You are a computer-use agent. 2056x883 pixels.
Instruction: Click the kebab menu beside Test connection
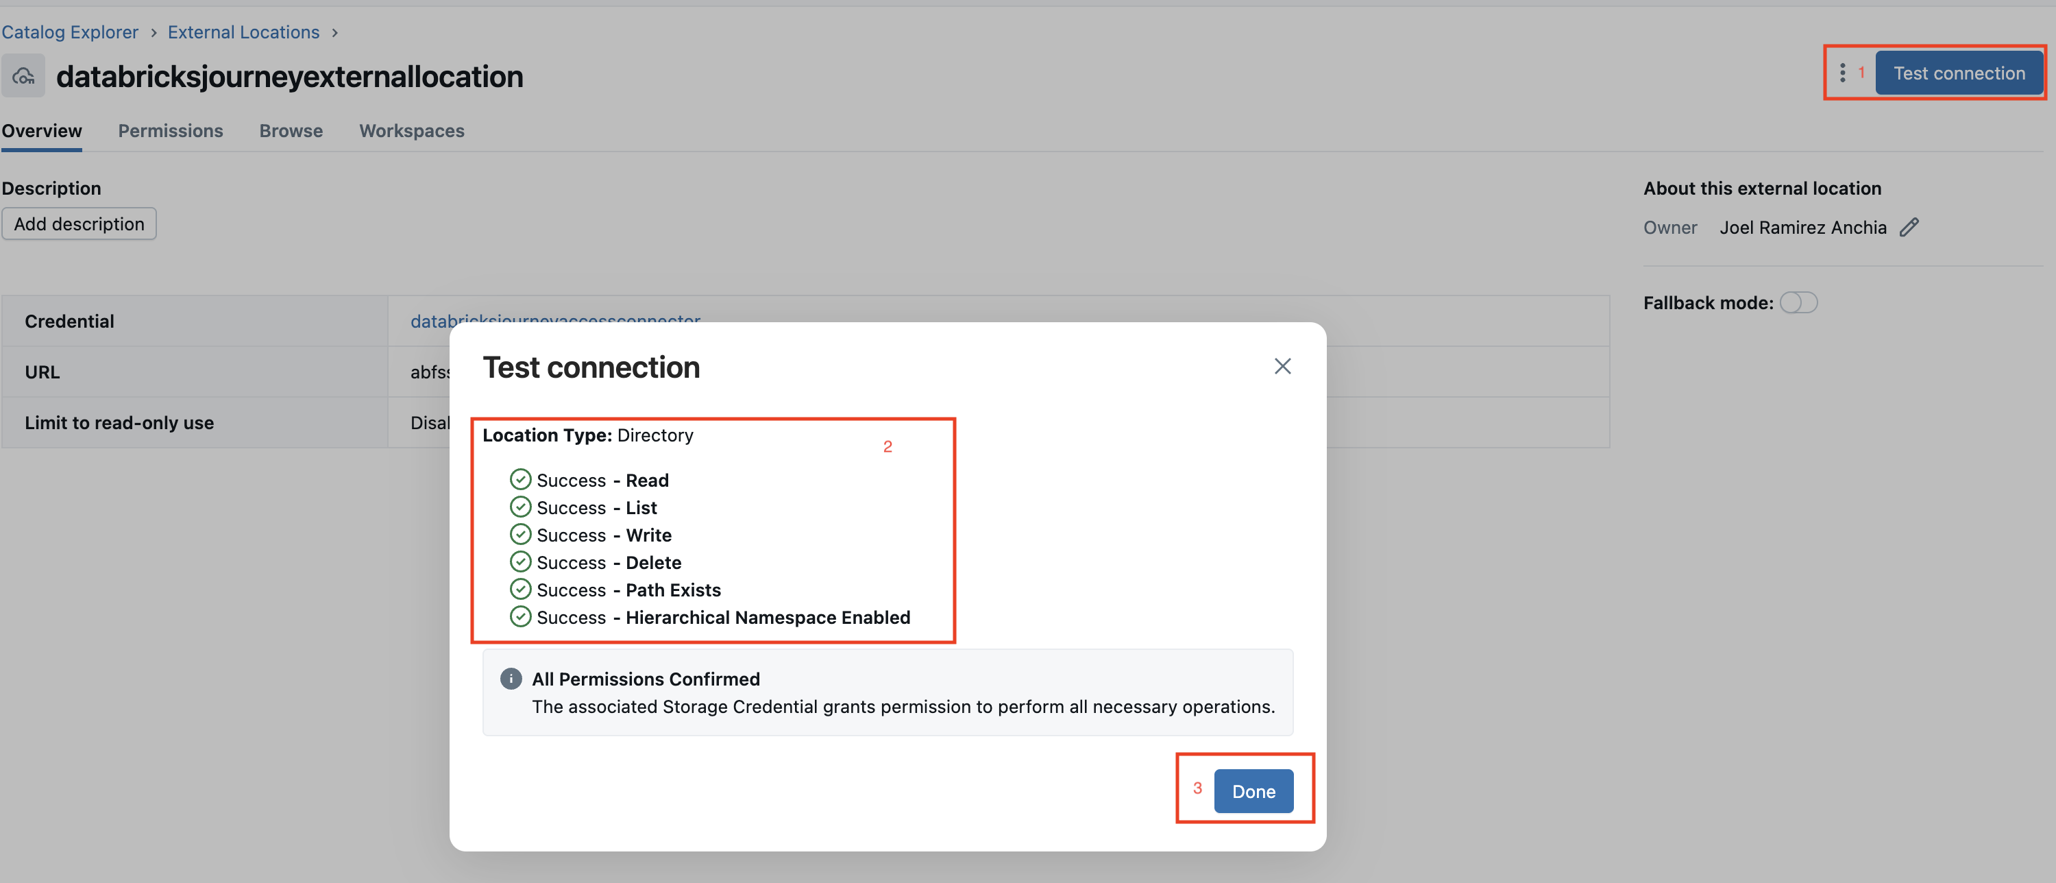[1842, 73]
